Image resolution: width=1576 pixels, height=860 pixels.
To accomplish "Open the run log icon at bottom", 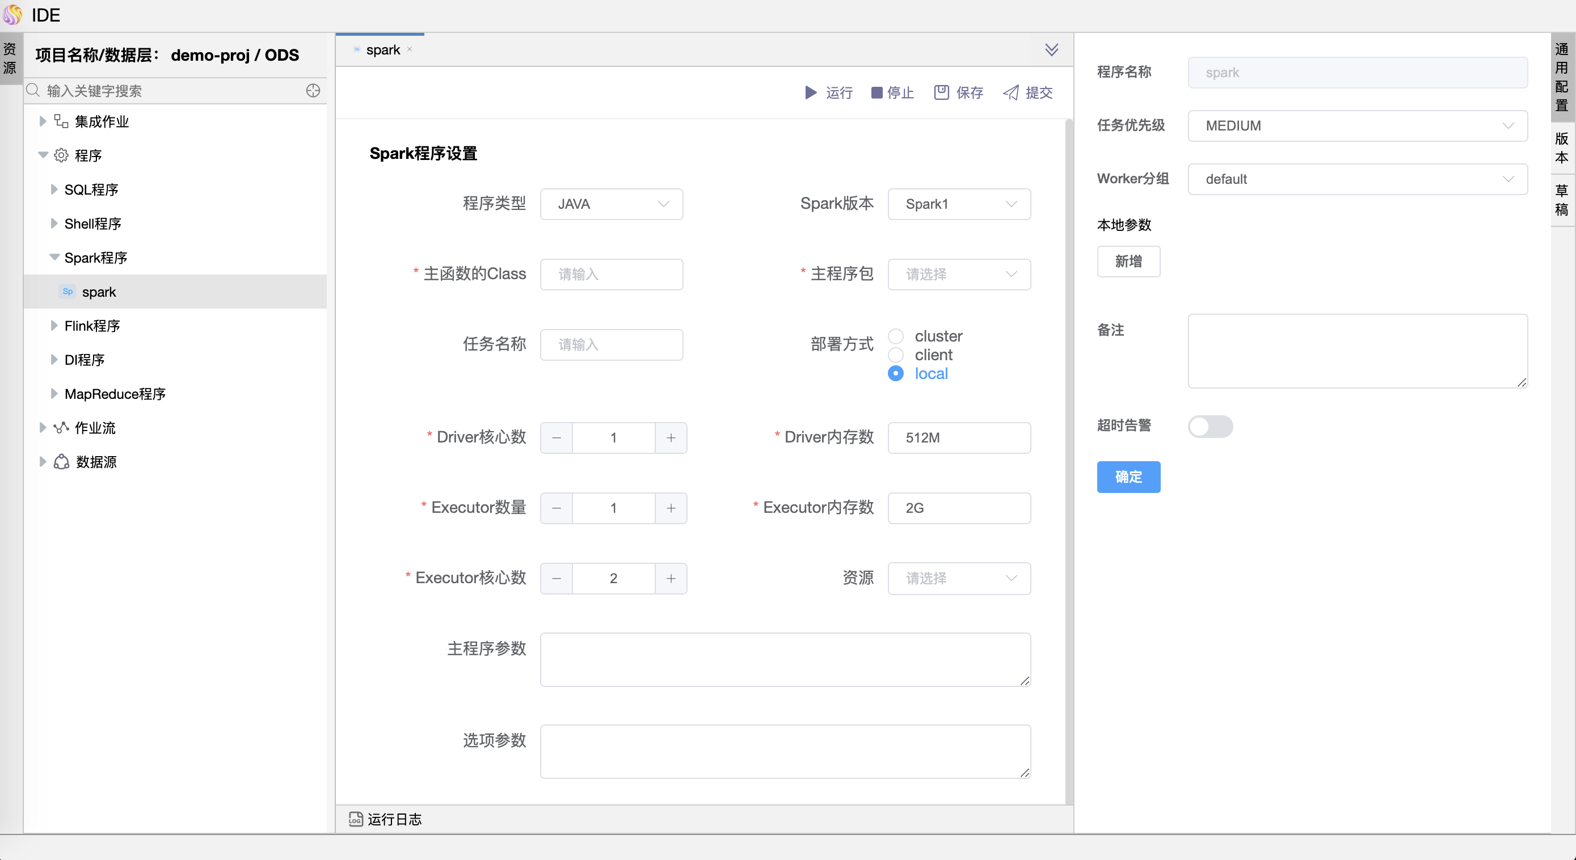I will [356, 819].
